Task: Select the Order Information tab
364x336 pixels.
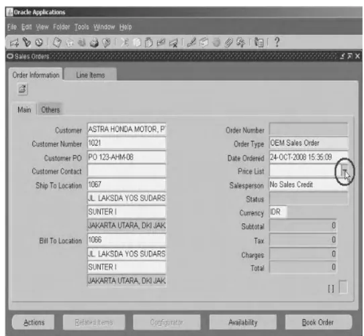Action: [x=36, y=75]
